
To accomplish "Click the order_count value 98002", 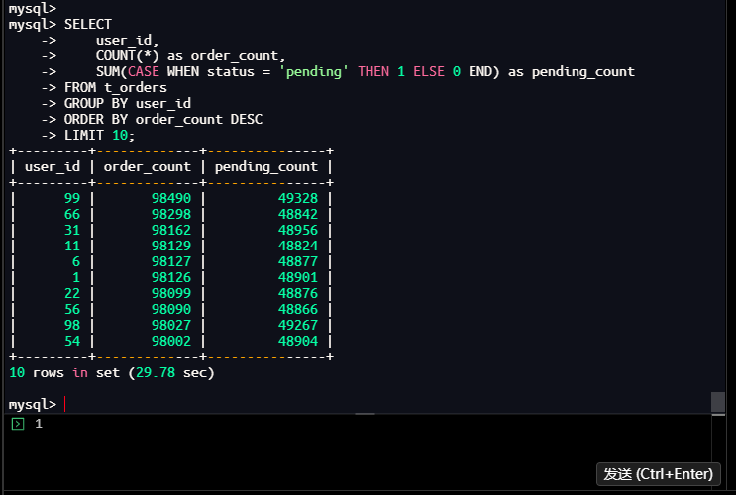I will point(171,342).
